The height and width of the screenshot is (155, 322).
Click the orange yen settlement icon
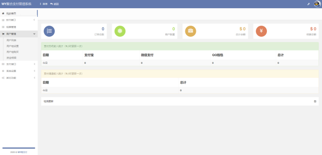pyautogui.click(x=261, y=31)
